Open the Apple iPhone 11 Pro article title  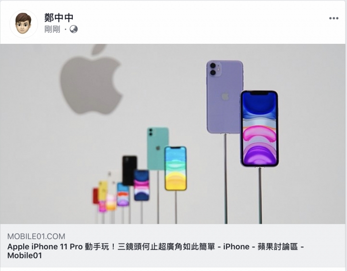coord(155,251)
